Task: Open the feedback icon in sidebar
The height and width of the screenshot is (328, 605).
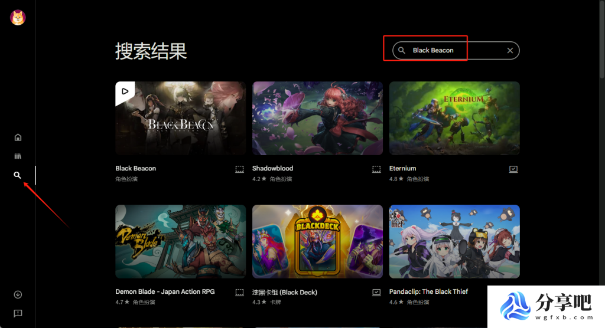Action: 18,313
